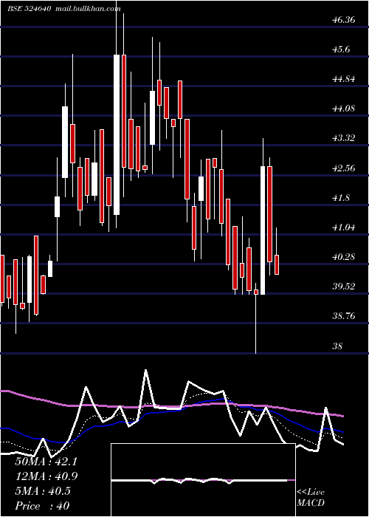The width and height of the screenshot is (369, 517).
Task: Click the 46.36 price axis label
Action: (344, 20)
